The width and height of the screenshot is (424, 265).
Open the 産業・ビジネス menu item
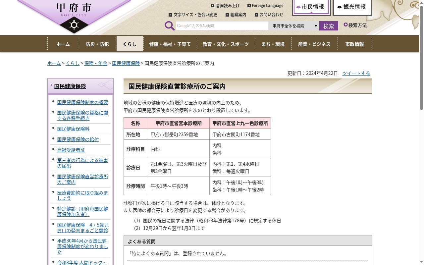[314, 44]
